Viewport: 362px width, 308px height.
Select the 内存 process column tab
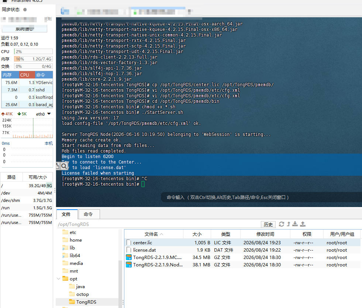click(x=10, y=75)
